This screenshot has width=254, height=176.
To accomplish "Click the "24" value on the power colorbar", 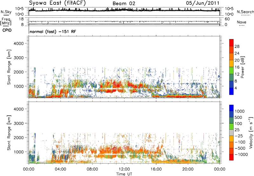I will (x=237, y=53).
